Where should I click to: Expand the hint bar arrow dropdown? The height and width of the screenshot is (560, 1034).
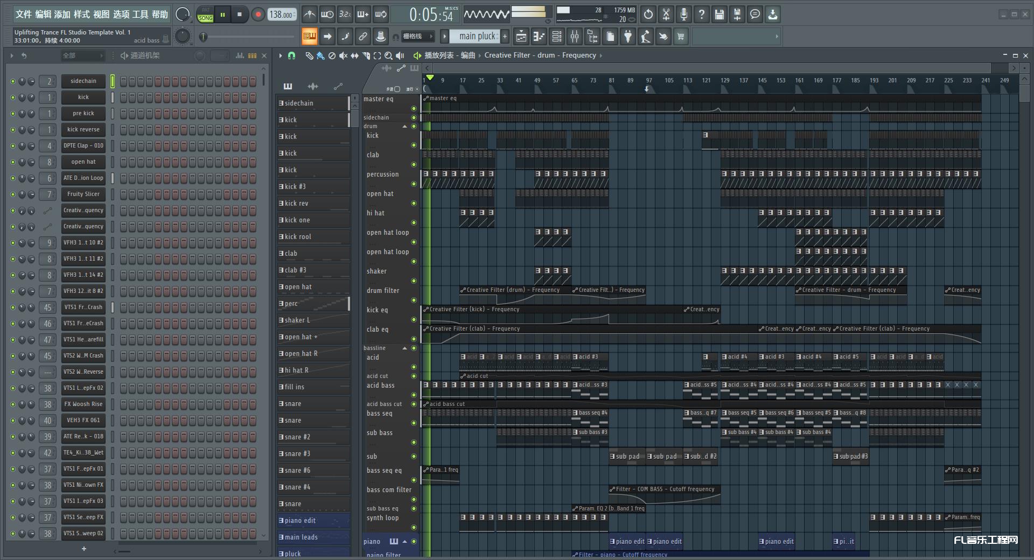(777, 37)
